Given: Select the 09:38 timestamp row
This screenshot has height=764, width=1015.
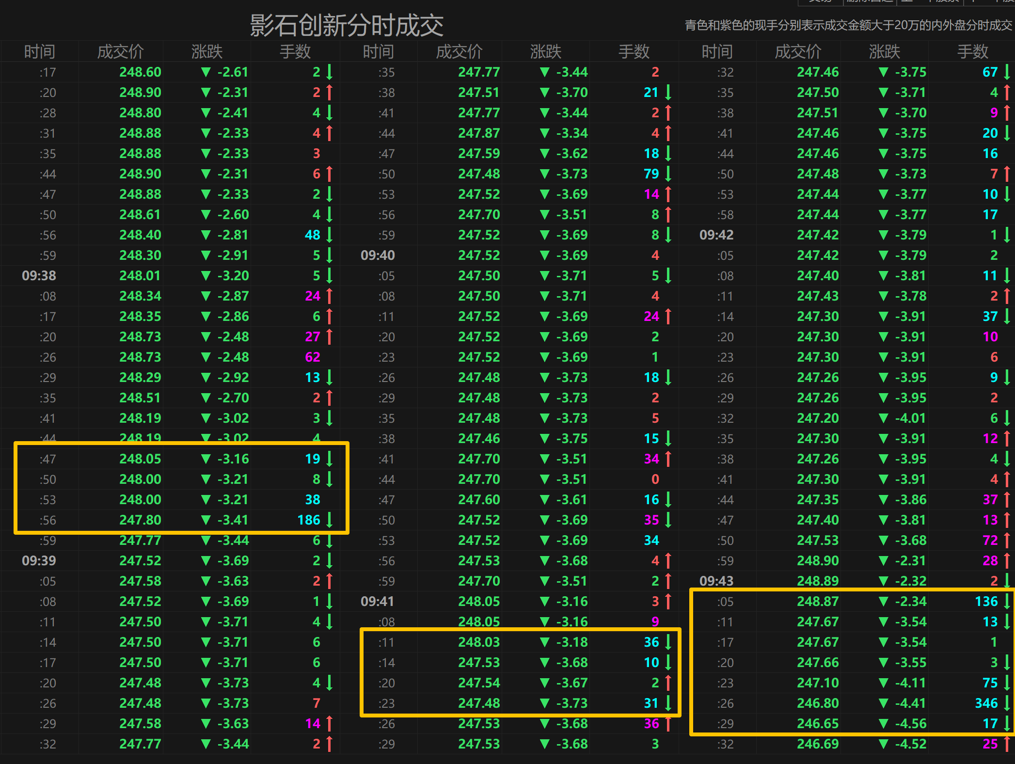Looking at the screenshot, I should coord(39,275).
